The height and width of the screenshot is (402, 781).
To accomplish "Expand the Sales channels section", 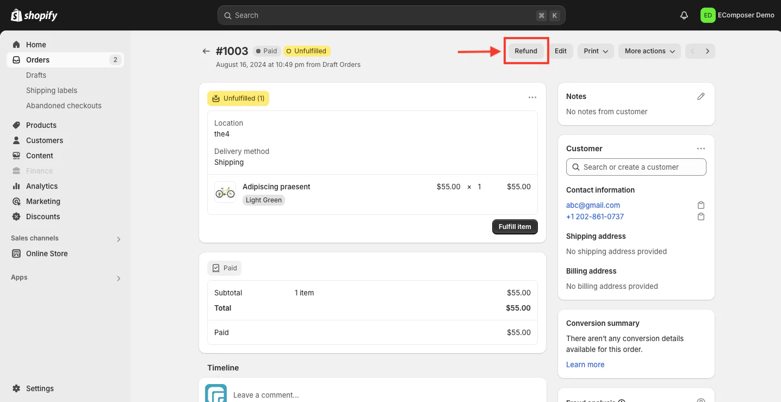I will coord(119,239).
